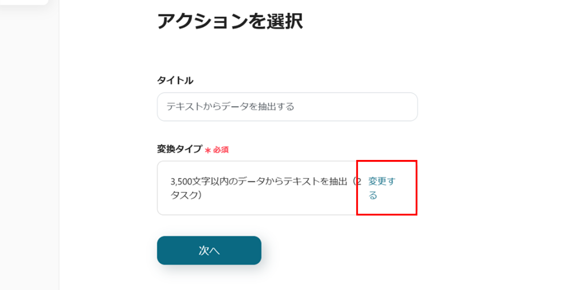
Task: Click the 変更する link
Action: tap(382, 188)
